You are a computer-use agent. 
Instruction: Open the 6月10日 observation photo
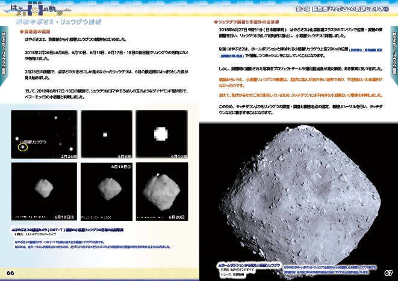pos(162,134)
